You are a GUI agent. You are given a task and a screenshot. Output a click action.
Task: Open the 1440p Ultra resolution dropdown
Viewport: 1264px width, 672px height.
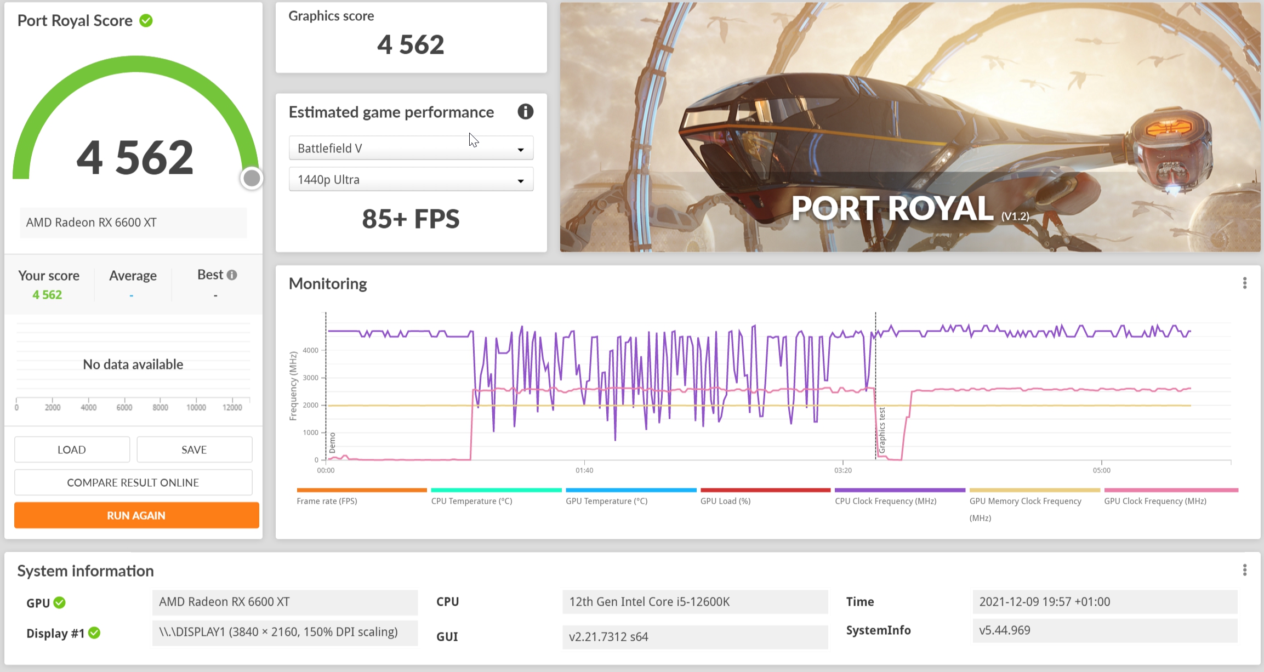[x=411, y=179]
